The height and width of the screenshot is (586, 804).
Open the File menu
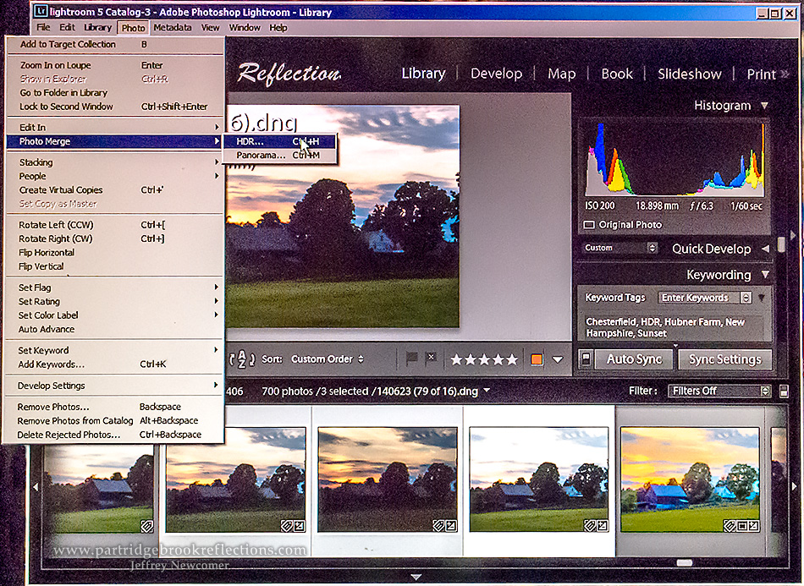click(x=43, y=27)
